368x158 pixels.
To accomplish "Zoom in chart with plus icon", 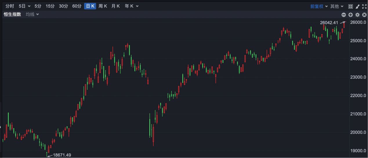I will click(x=350, y=15).
